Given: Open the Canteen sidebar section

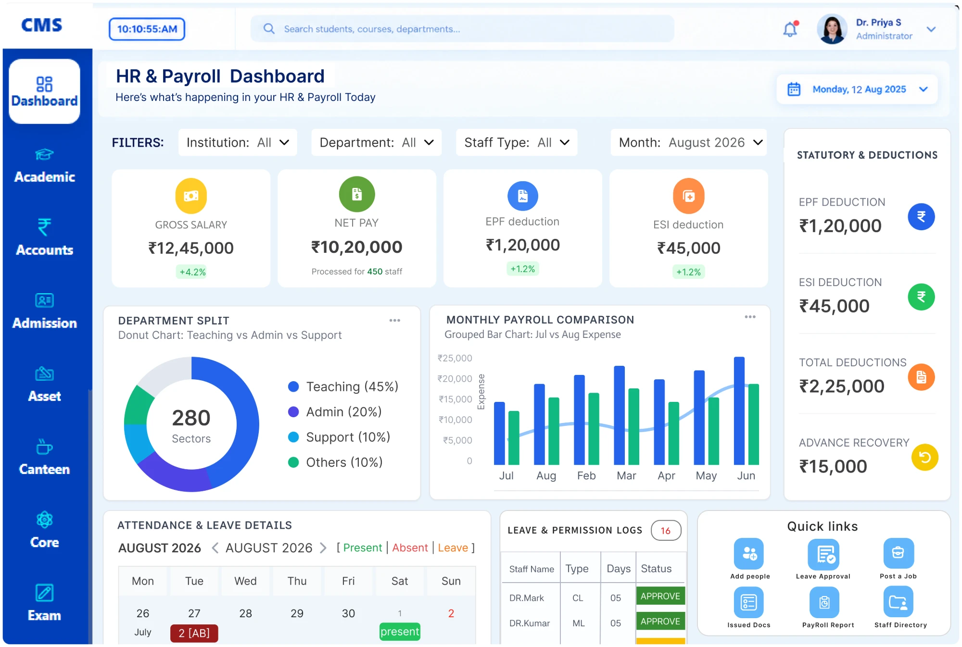Looking at the screenshot, I should point(44,458).
